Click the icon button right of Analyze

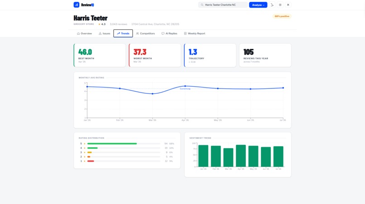(272, 5)
